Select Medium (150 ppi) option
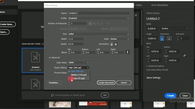195x109 pixels. pos(79,75)
